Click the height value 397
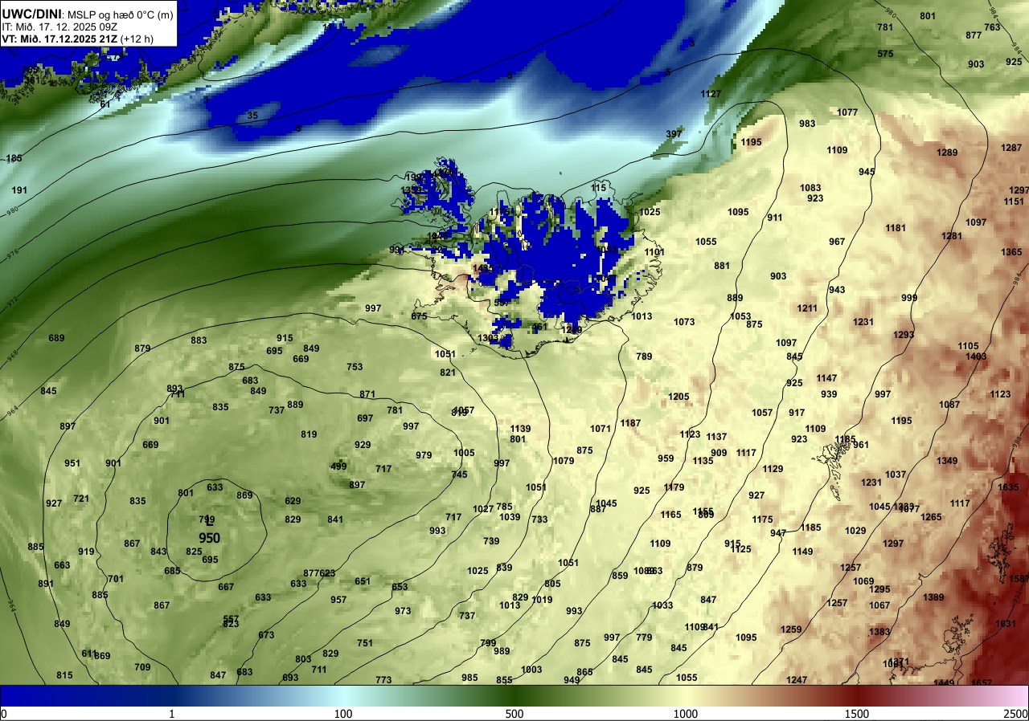Viewport: 1029px width, 721px height. pos(674,134)
